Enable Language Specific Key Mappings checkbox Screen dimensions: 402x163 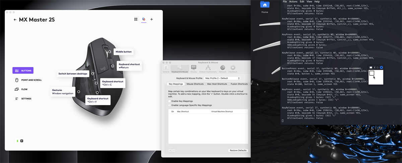170,105
